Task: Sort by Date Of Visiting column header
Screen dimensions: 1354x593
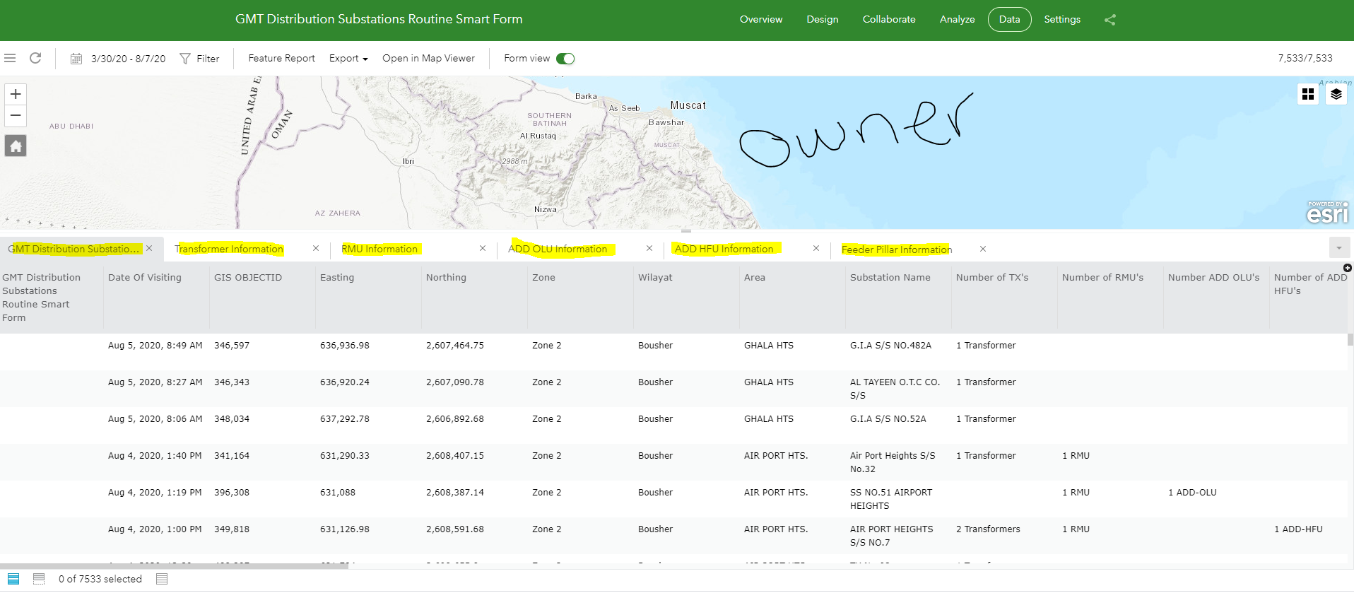Action: click(x=145, y=278)
